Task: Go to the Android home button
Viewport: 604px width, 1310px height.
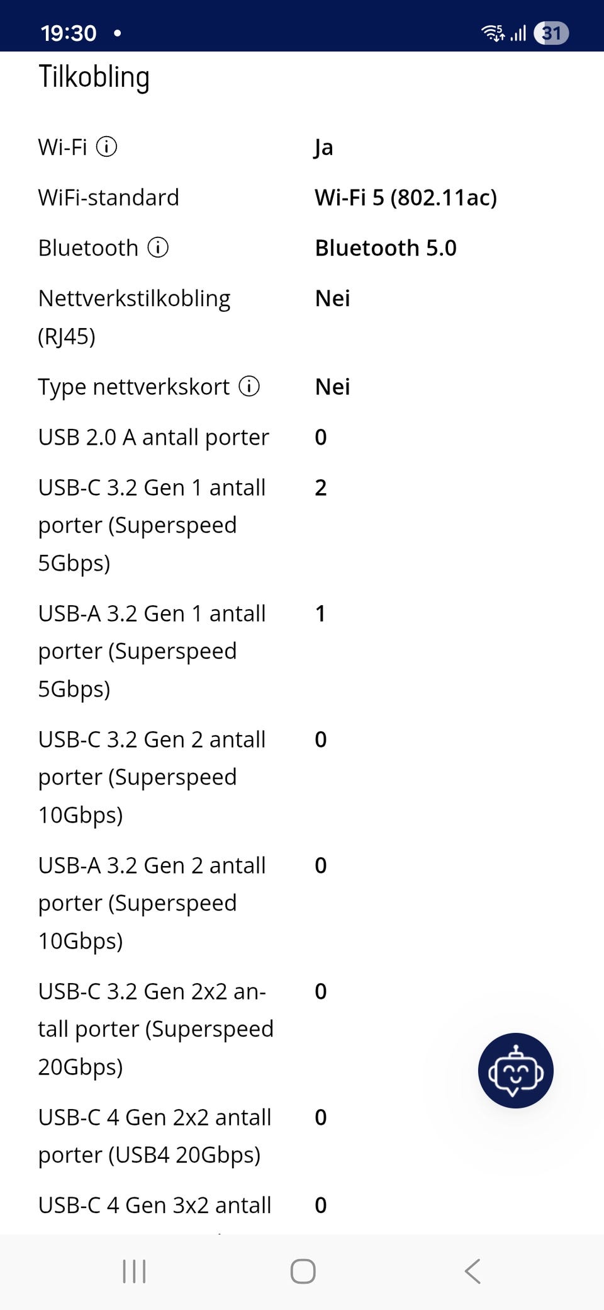Action: click(303, 1271)
